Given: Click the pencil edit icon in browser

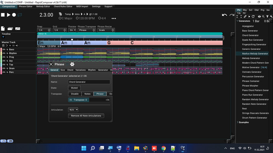Looking at the screenshot, I should point(245,17).
